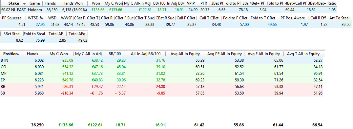
Task: Select the CO position row
Action: pos(161,67)
